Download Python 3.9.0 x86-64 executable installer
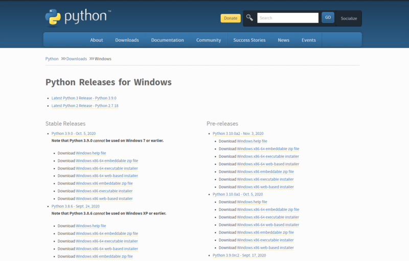 click(x=107, y=168)
